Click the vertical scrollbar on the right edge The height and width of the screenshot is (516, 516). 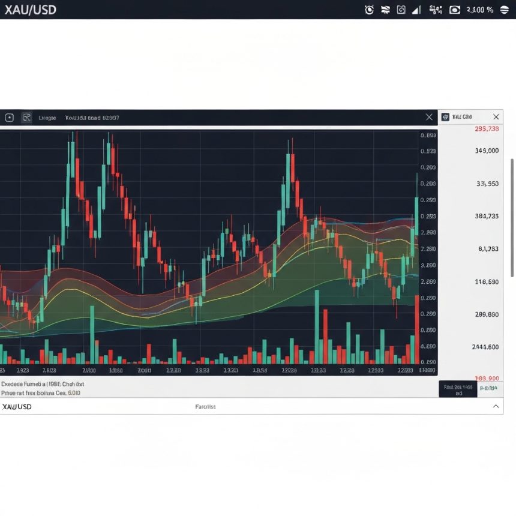pos(512,186)
